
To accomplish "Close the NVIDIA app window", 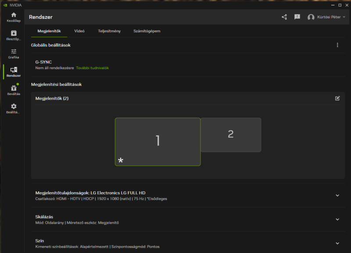I will coord(347,5).
